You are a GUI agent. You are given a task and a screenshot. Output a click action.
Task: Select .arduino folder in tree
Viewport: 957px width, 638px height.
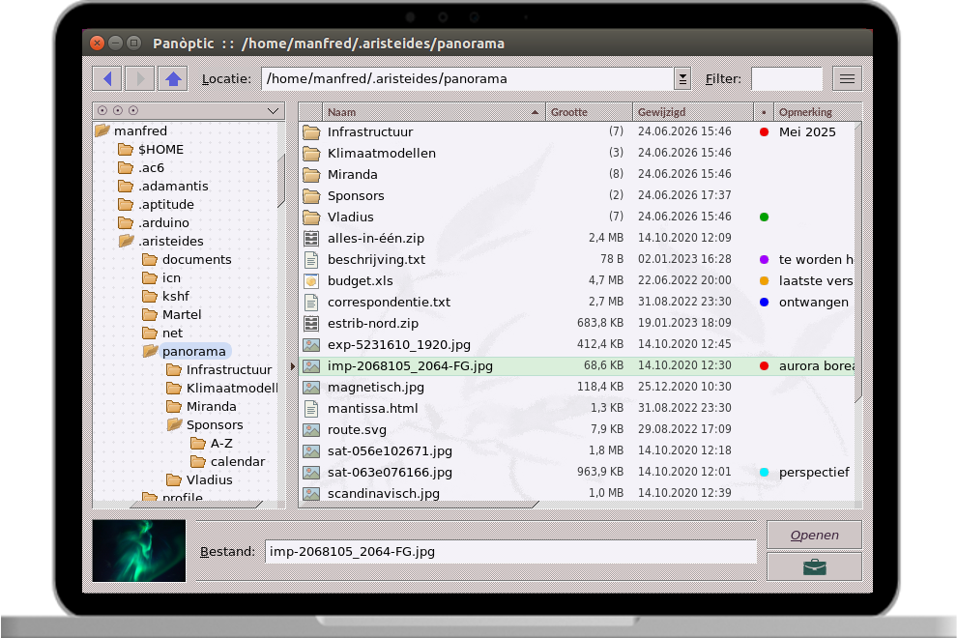[163, 223]
